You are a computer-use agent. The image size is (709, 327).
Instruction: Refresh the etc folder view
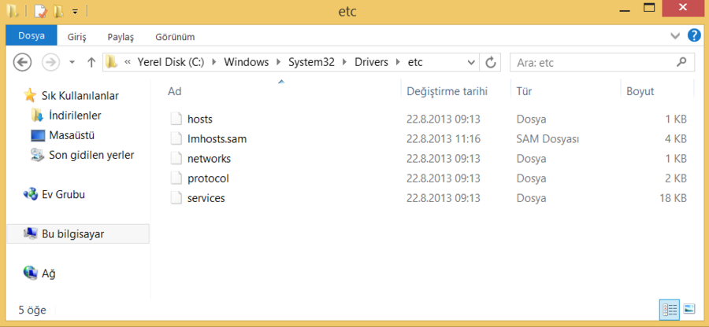tap(491, 61)
